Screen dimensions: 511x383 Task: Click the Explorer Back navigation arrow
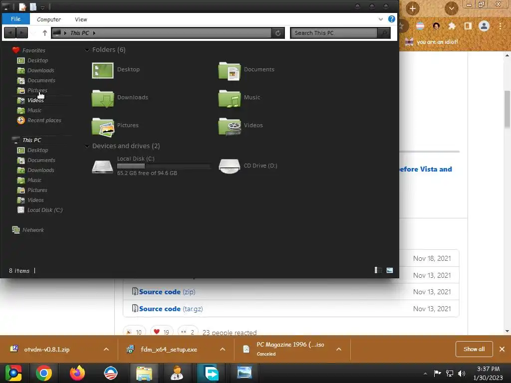[x=10, y=33]
